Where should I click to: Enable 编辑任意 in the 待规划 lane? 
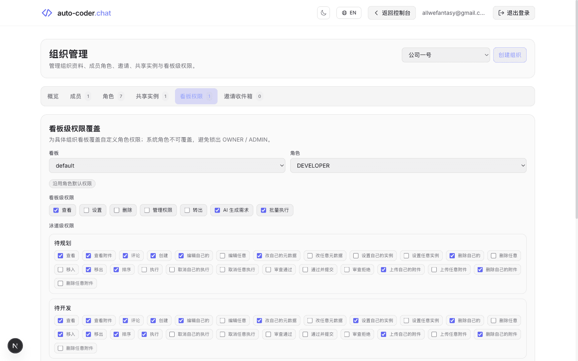tap(222, 256)
